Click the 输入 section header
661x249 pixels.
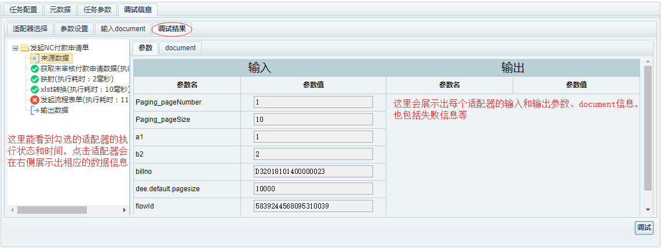pos(260,68)
